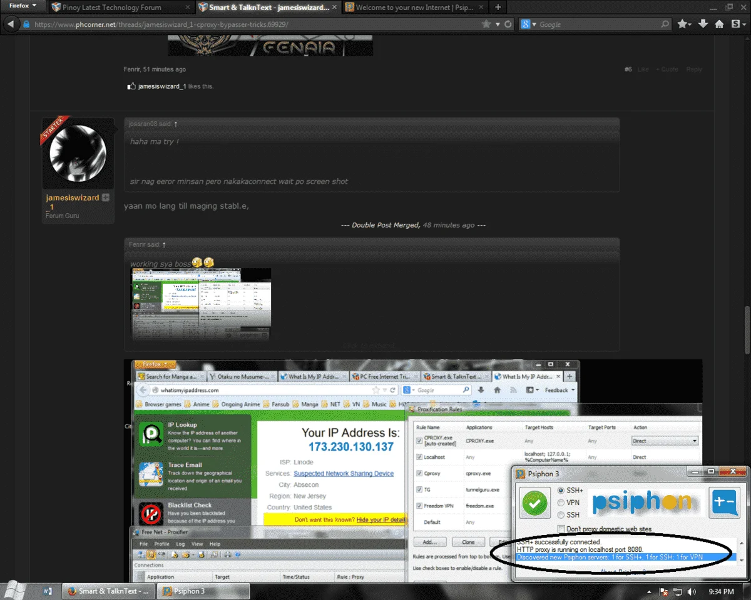Click the +Quote link on post #6

(667, 69)
